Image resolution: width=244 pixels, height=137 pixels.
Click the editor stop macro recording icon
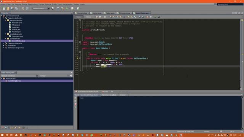(151, 17)
